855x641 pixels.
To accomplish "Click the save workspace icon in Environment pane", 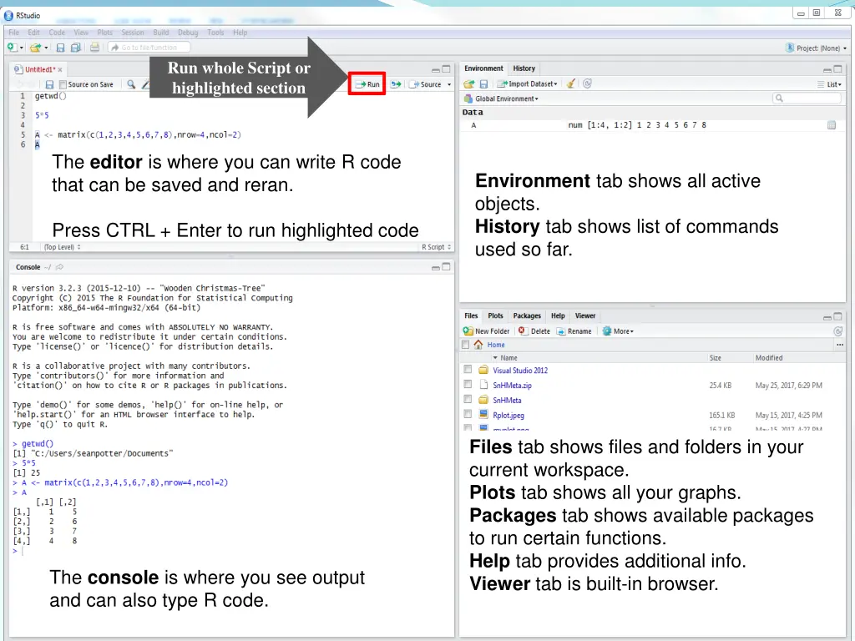I will 483,84.
